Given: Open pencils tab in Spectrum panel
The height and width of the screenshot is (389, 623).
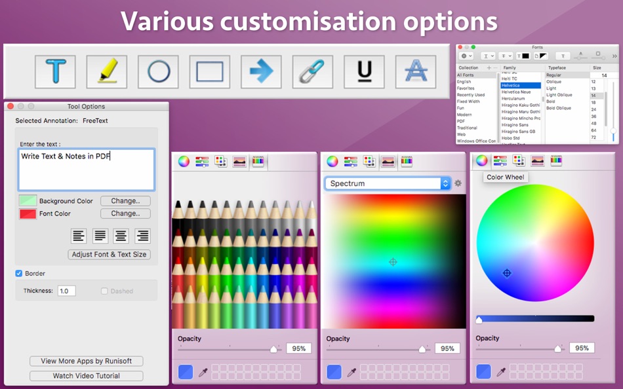Looking at the screenshot, I should pyautogui.click(x=407, y=161).
